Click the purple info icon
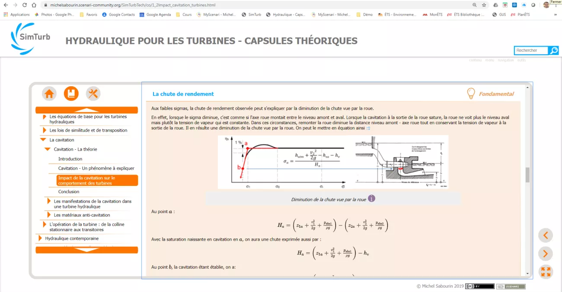 pyautogui.click(x=371, y=199)
